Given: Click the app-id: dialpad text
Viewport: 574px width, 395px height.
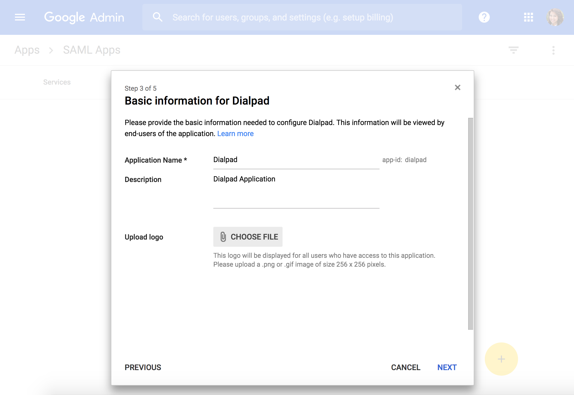Looking at the screenshot, I should pos(404,160).
